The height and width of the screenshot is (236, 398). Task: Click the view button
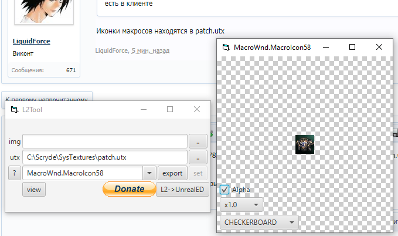(34, 190)
